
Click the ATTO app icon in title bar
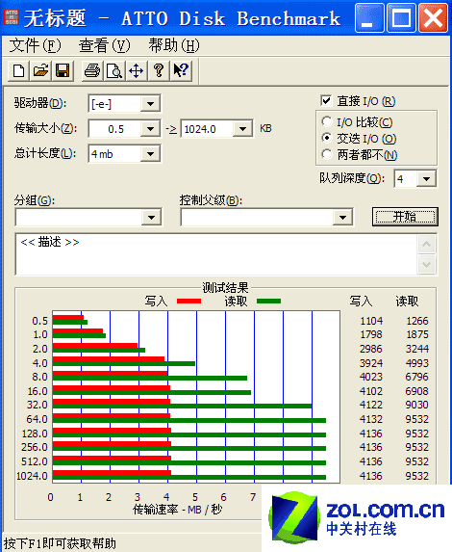[x=12, y=17]
